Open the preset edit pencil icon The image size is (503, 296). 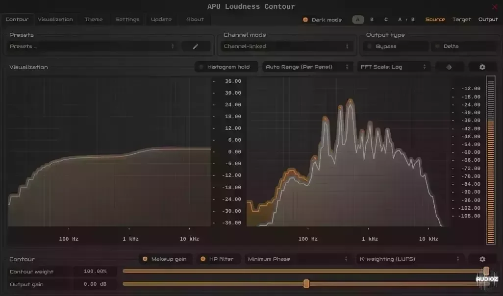coord(195,47)
